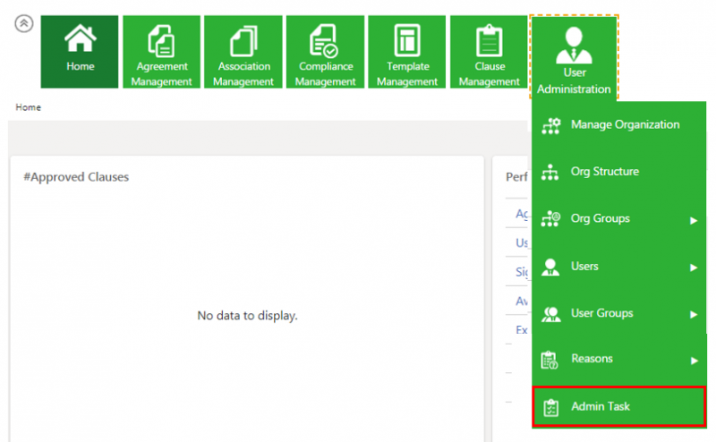Click the Reasons menu item icon
The height and width of the screenshot is (442, 716).
click(550, 360)
